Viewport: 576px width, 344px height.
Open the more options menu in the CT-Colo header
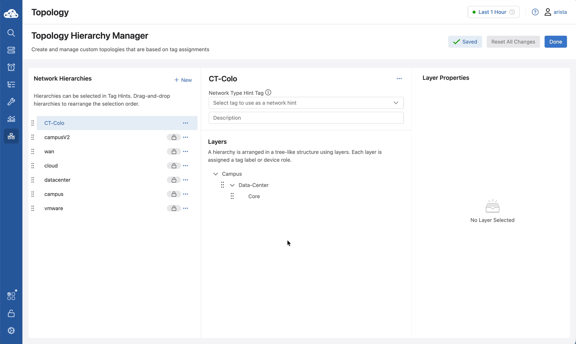399,79
